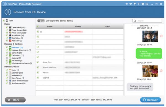The height and width of the screenshot is (107, 166).
Task: Click the App Document icon
Action: click(10, 83)
